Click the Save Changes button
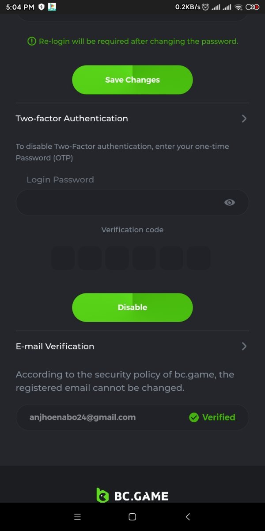265x531 pixels. tap(132, 80)
